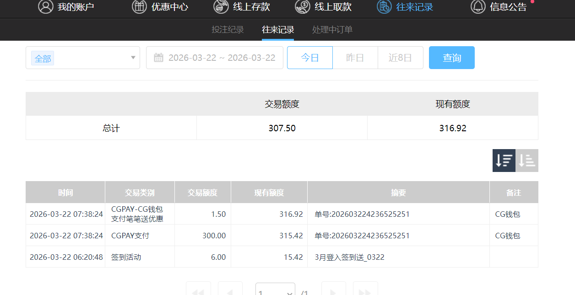The width and height of the screenshot is (575, 295).
Task: Toggle descending sort order
Action: [504, 160]
